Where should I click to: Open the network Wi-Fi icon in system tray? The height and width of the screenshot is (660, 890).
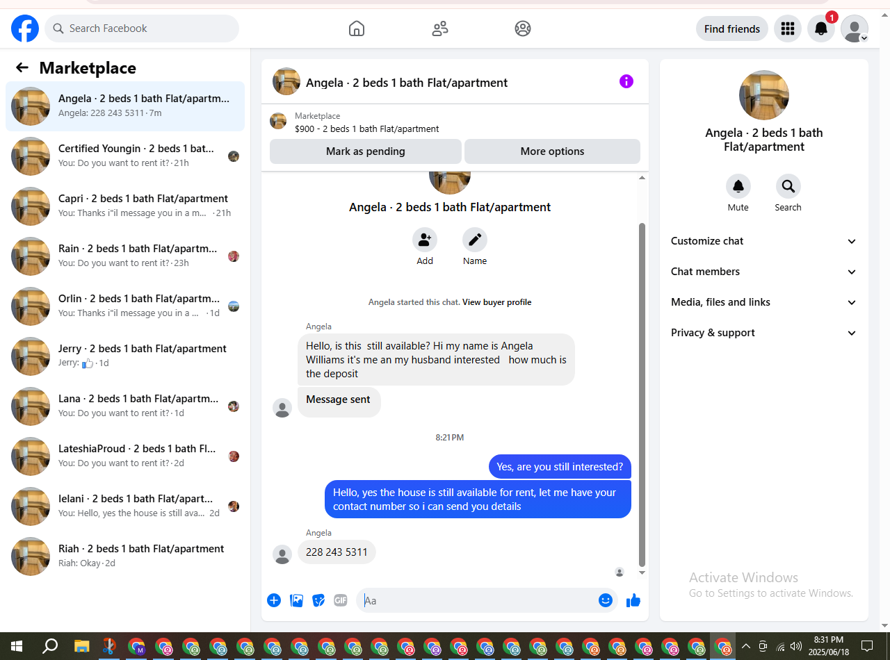pos(780,647)
